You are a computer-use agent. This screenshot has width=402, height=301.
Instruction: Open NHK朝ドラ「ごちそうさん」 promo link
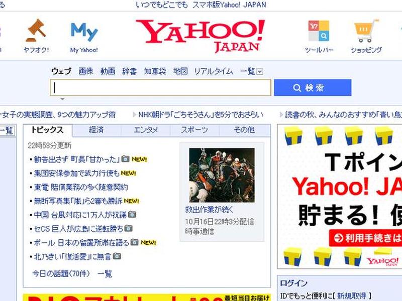coord(200,114)
